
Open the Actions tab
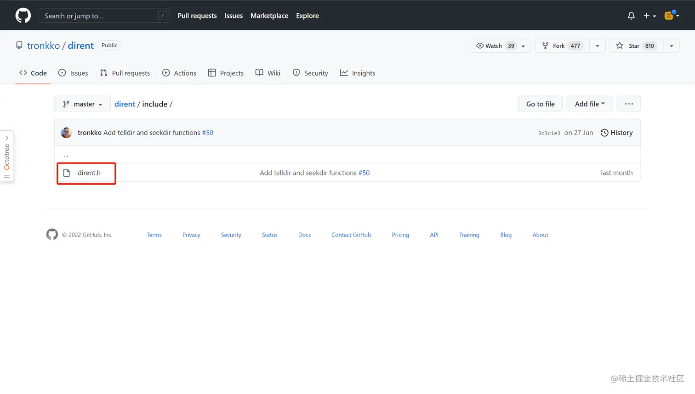pyautogui.click(x=179, y=73)
